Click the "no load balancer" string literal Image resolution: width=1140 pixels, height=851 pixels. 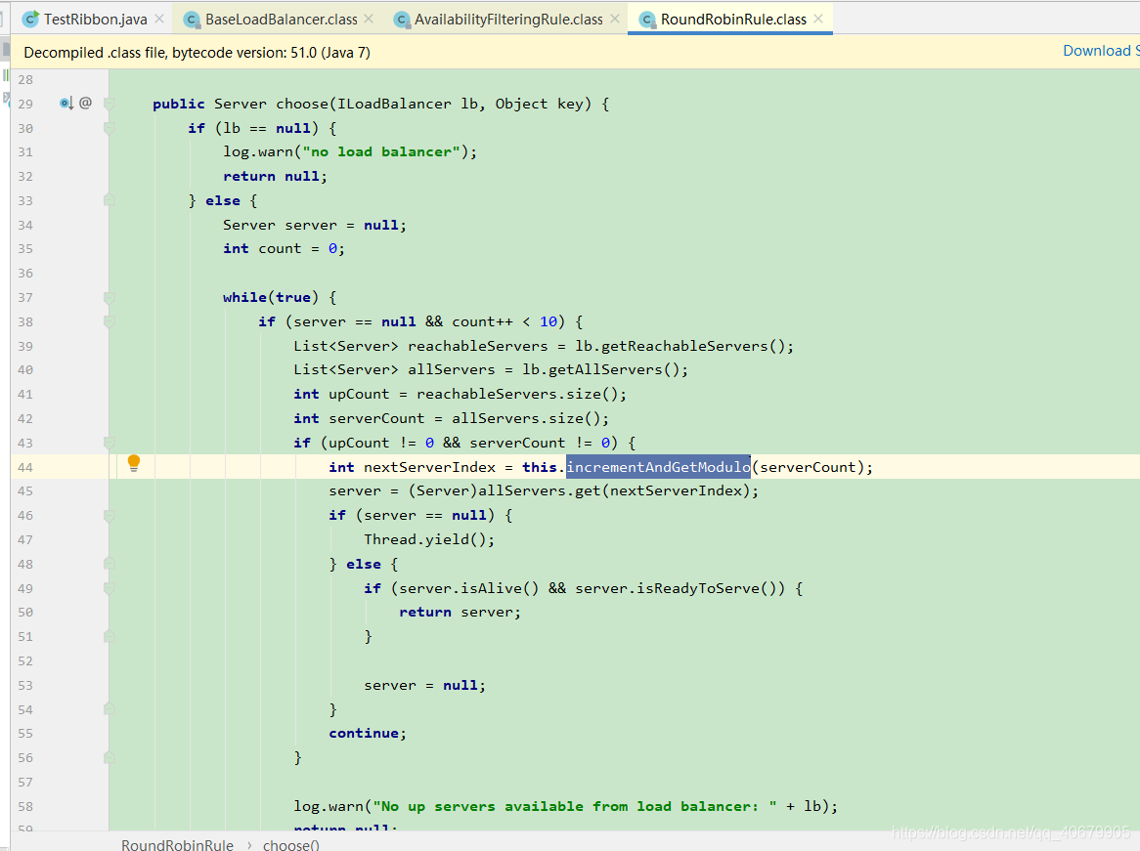(x=381, y=151)
